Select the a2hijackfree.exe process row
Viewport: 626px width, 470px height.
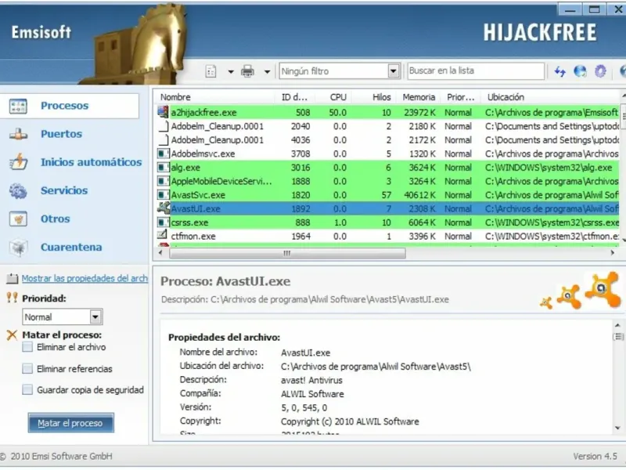coord(388,113)
